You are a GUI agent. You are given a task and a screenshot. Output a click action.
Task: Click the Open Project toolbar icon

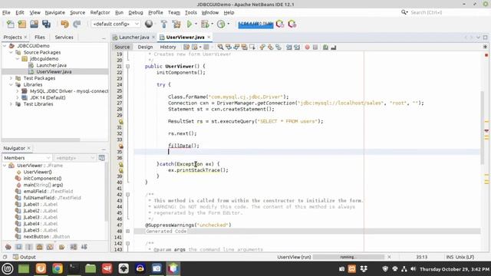point(34,24)
